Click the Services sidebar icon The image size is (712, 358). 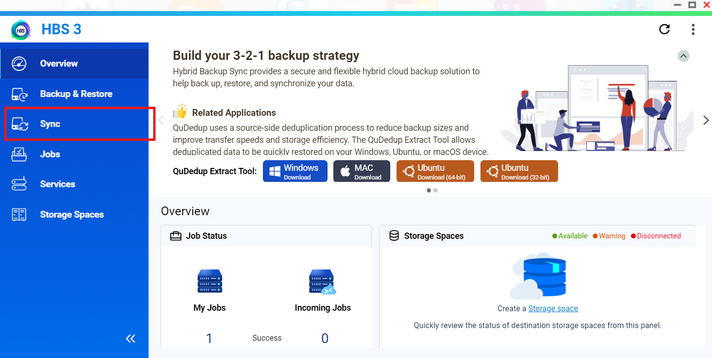[x=19, y=184]
